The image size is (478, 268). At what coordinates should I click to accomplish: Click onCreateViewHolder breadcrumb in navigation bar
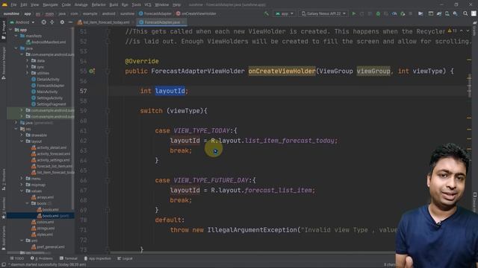[196, 13]
